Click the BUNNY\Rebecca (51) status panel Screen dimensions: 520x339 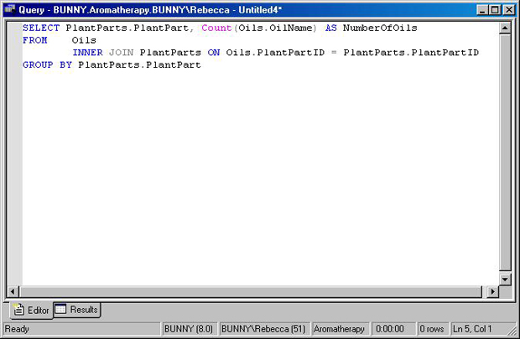(263, 329)
